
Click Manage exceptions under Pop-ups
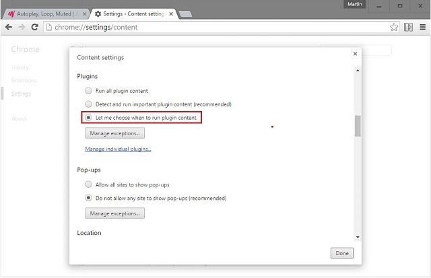pyautogui.click(x=114, y=213)
